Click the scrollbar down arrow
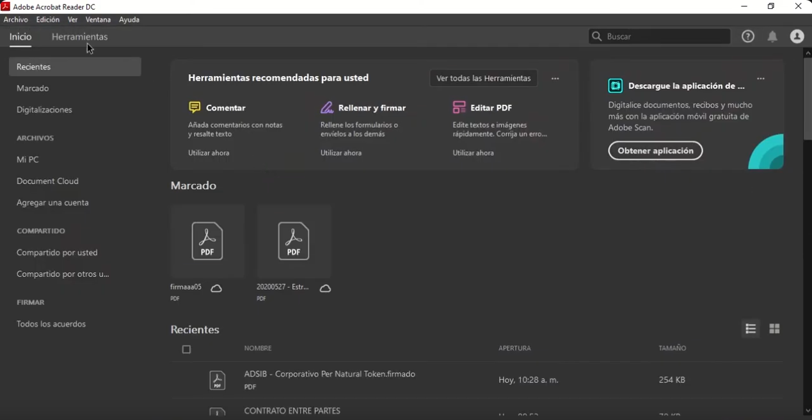 coord(808,411)
